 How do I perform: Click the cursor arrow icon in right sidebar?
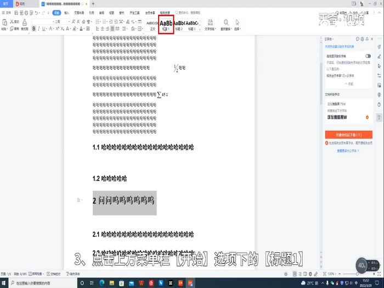pyautogui.click(x=379, y=66)
